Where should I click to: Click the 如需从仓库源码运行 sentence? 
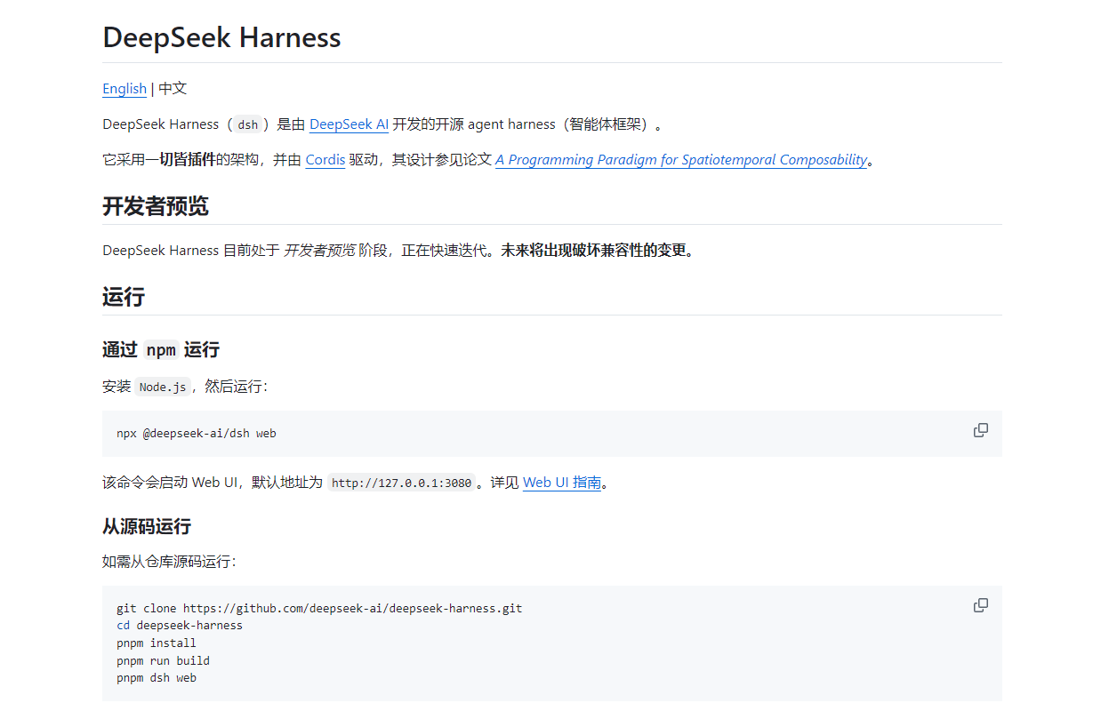pyautogui.click(x=169, y=562)
